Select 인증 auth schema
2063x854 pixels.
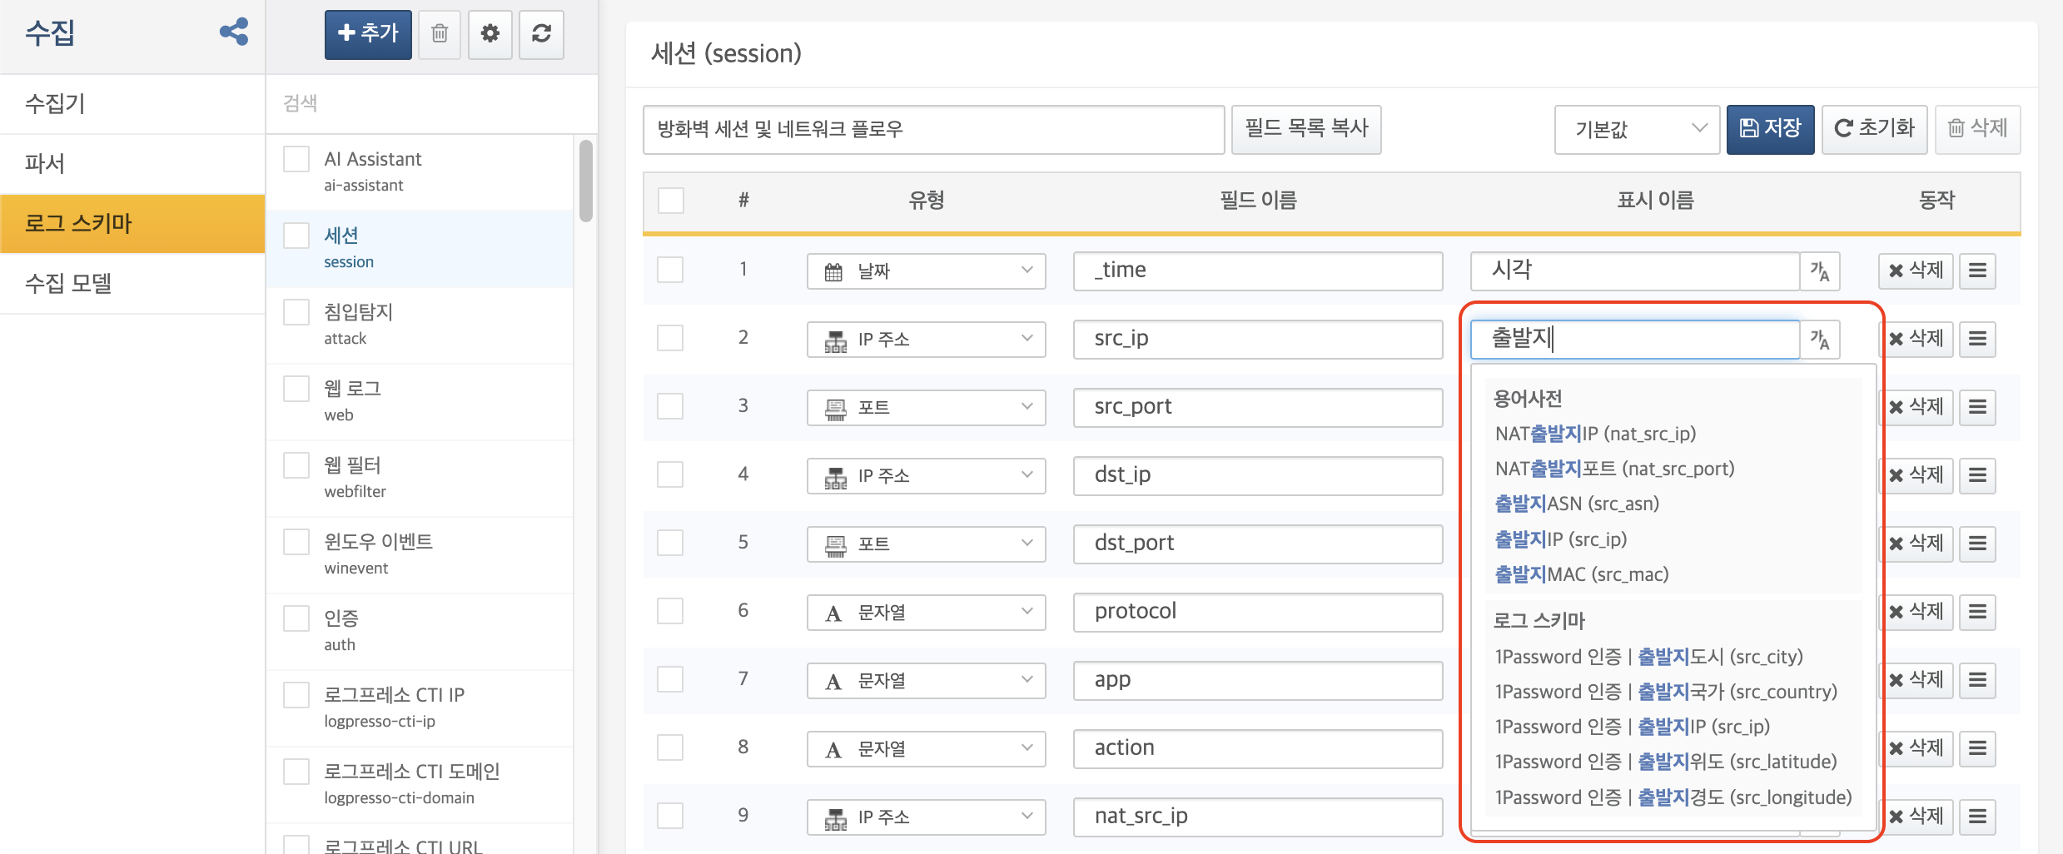pyautogui.click(x=420, y=630)
